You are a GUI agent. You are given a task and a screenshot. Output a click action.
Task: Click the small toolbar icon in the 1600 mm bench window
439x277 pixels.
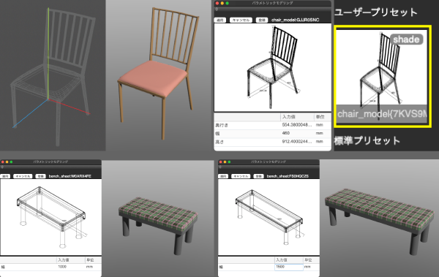(x=220, y=167)
